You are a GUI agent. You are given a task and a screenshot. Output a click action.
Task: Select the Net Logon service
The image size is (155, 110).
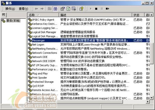click(38, 45)
